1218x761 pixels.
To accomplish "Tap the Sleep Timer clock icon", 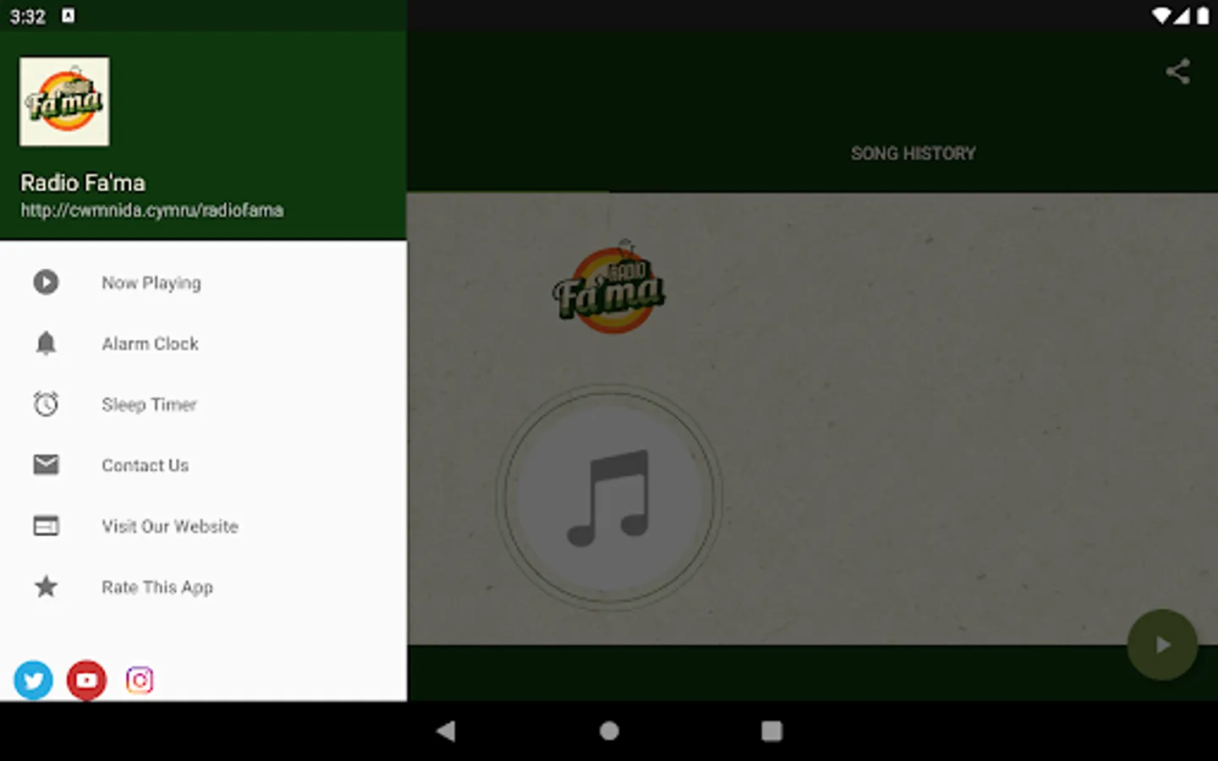I will click(46, 404).
